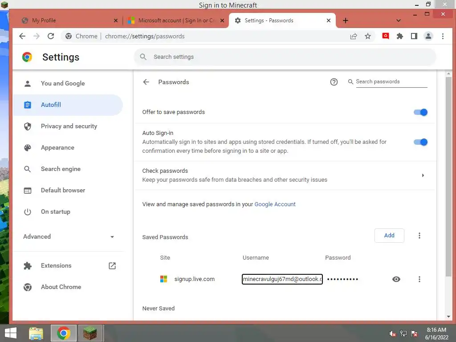
Task: Click the settings page scrollbar
Action: [448, 176]
